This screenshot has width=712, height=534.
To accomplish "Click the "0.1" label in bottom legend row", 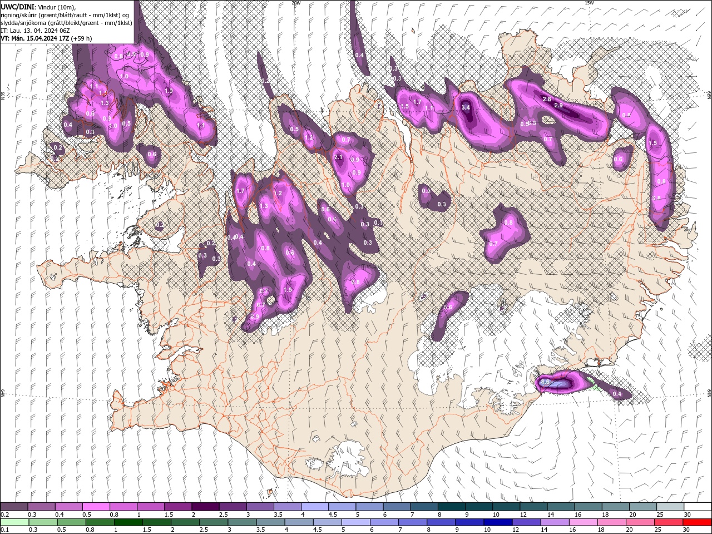I will [4, 531].
